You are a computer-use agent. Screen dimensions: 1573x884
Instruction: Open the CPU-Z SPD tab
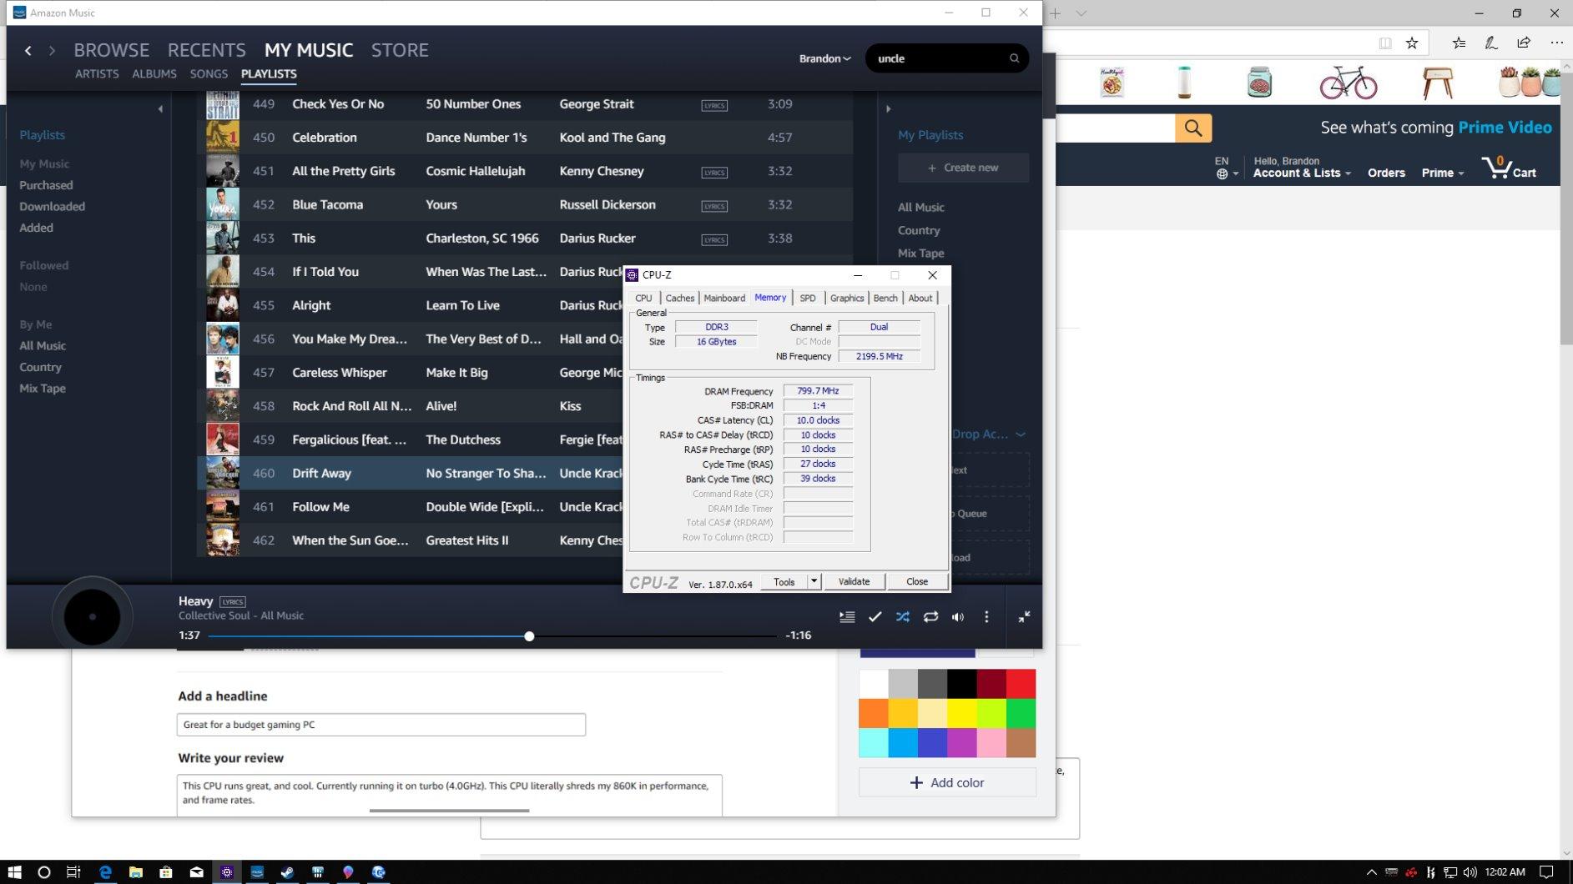(x=807, y=299)
